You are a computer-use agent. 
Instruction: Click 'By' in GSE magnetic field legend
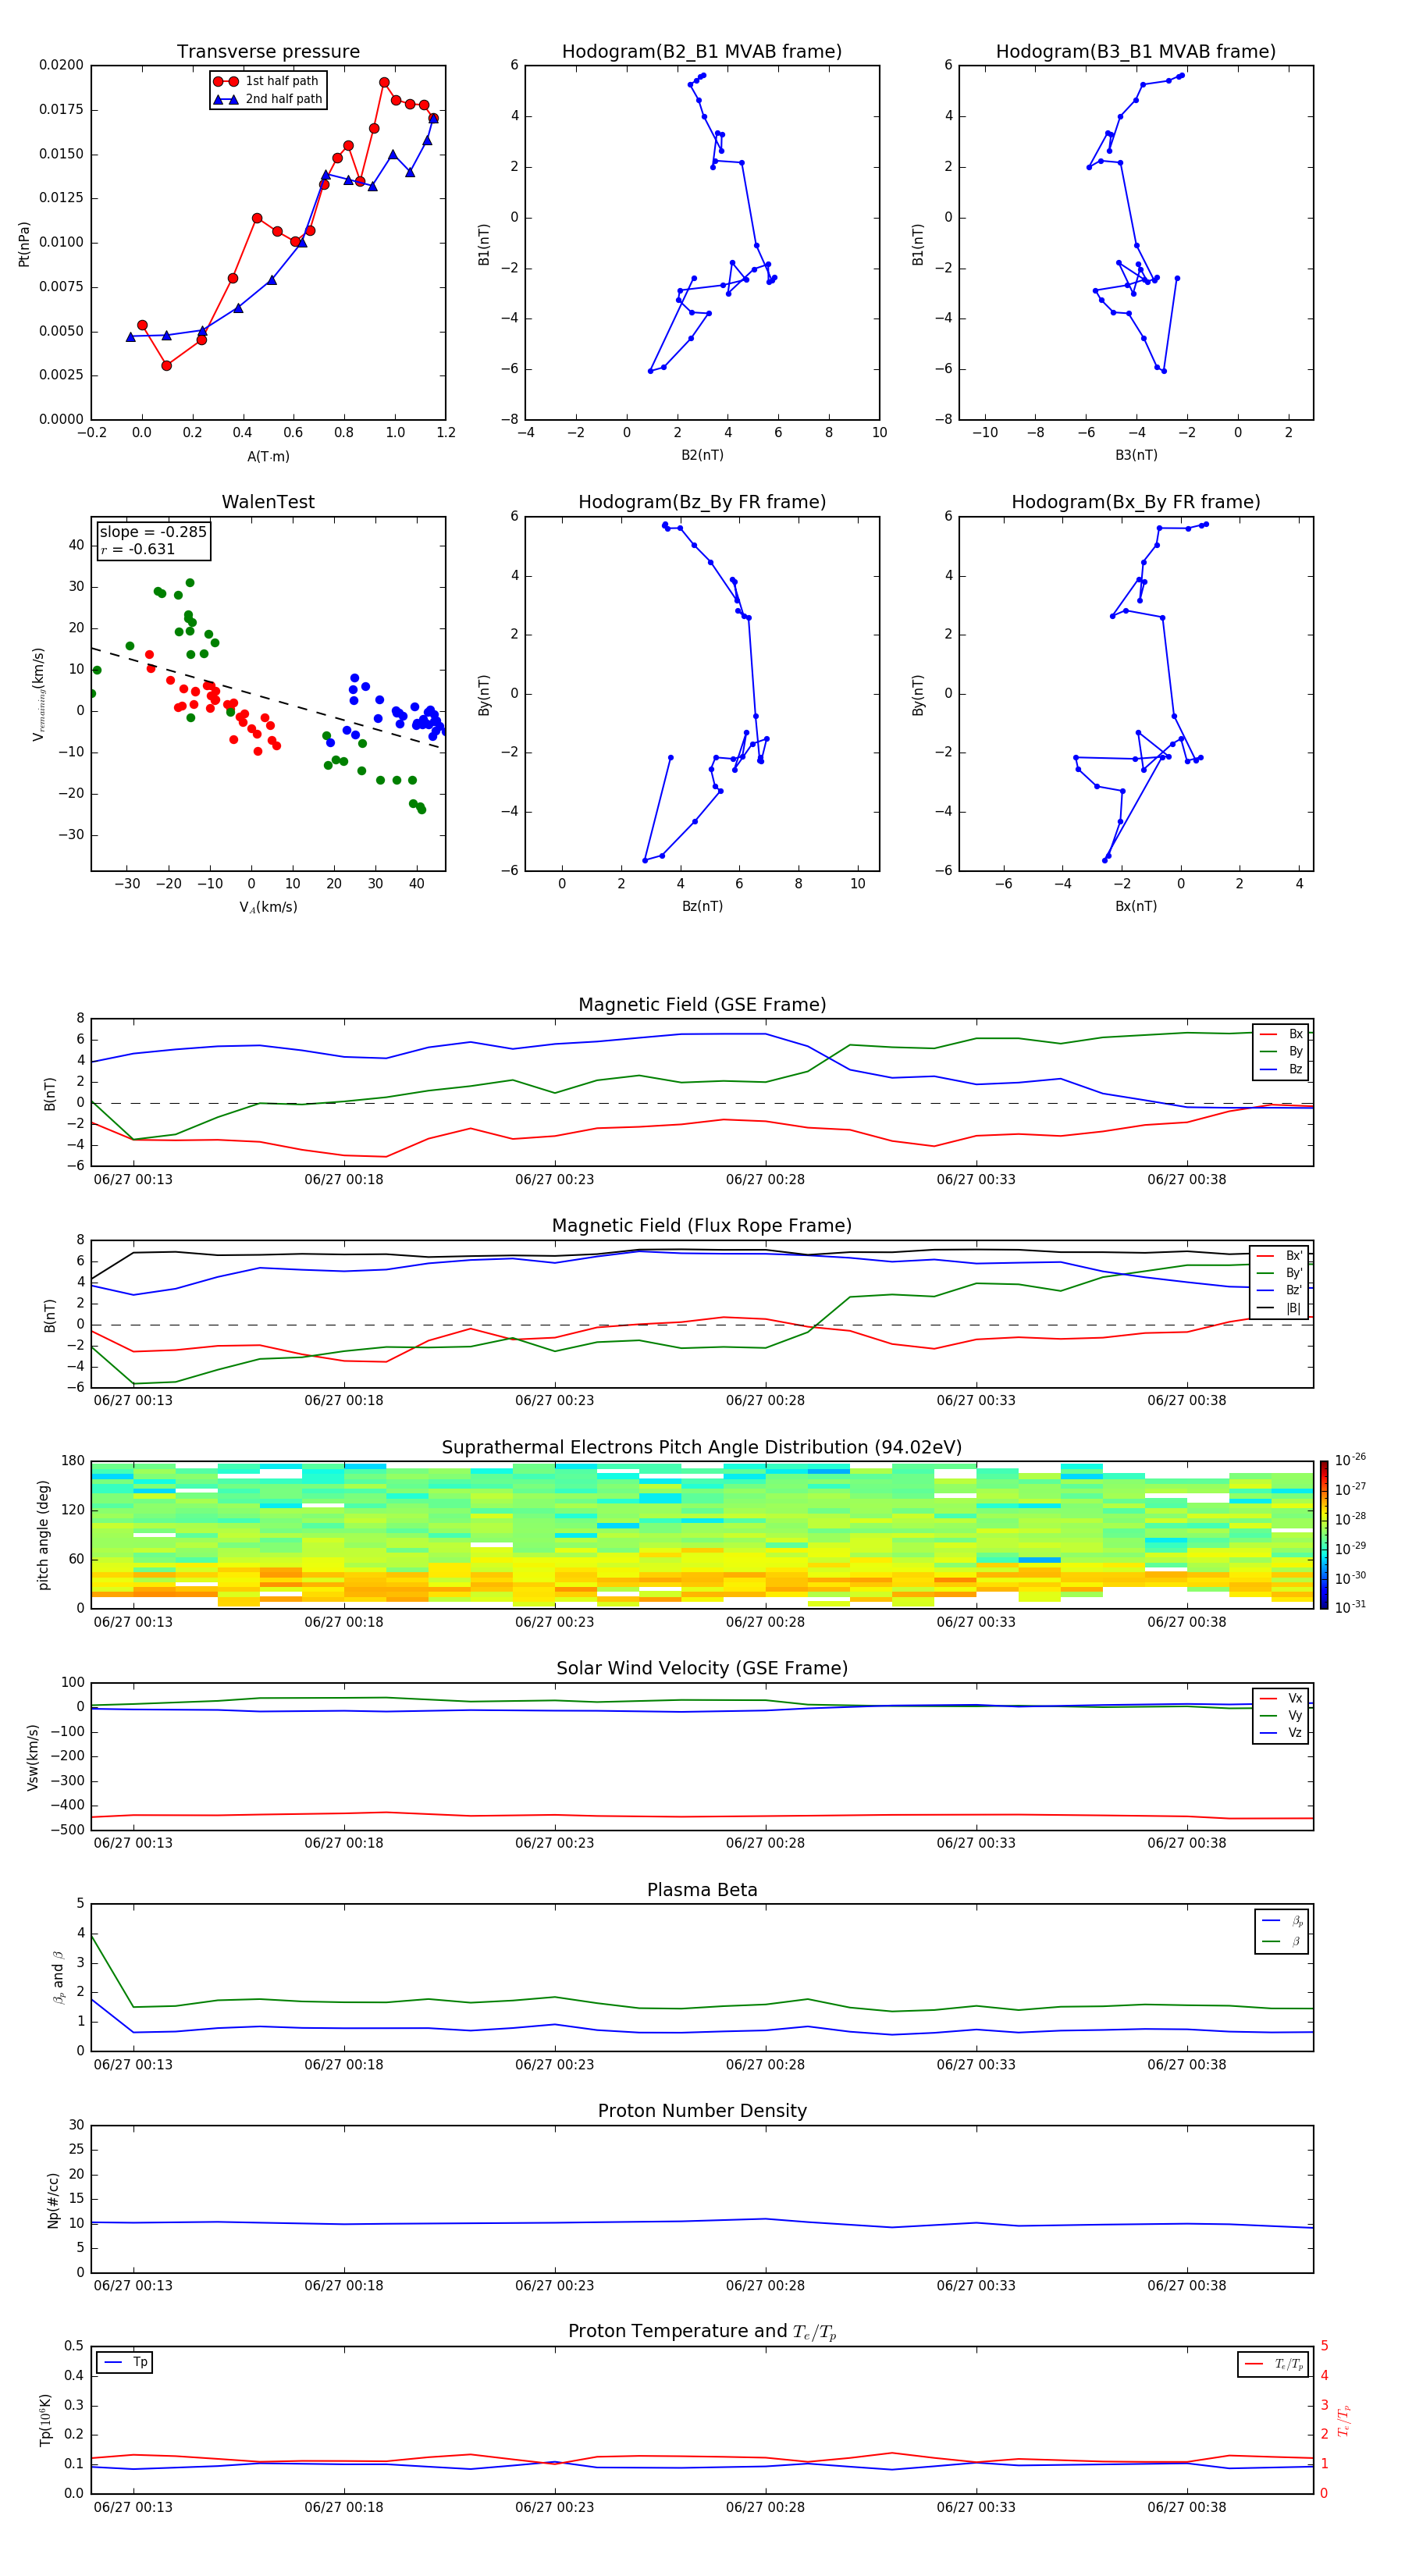pos(1282,1051)
